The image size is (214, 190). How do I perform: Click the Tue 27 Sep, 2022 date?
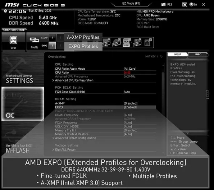tap(40, 11)
